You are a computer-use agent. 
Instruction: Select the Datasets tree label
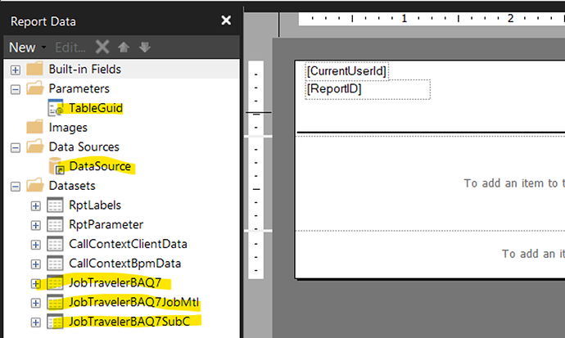tap(72, 186)
